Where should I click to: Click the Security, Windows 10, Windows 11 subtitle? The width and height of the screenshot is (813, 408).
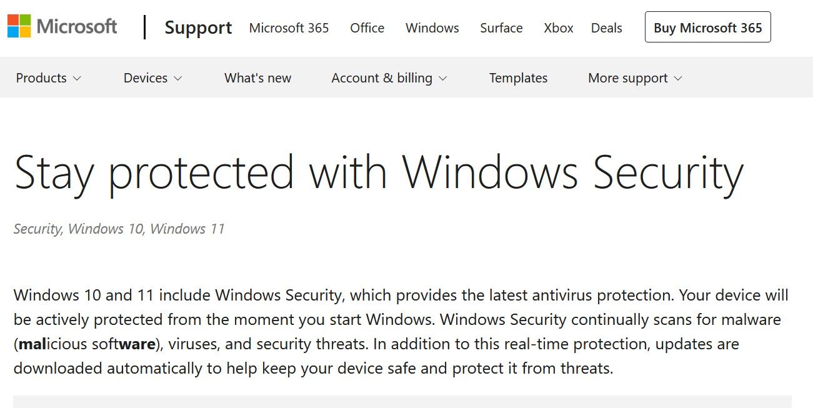coord(119,229)
